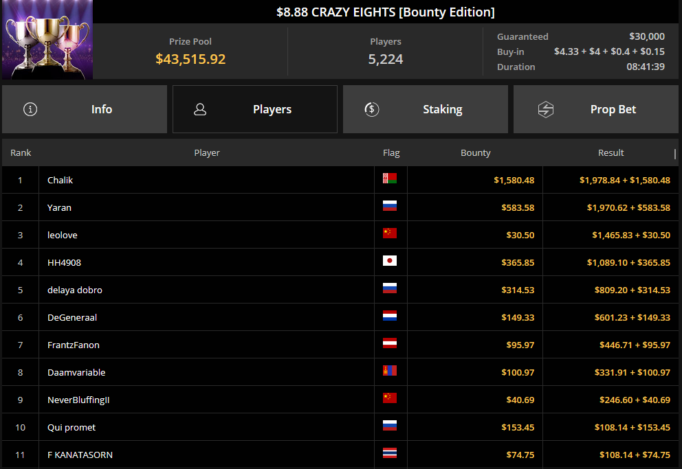The image size is (682, 469).
Task: Select player Qui promet
Action: (71, 427)
